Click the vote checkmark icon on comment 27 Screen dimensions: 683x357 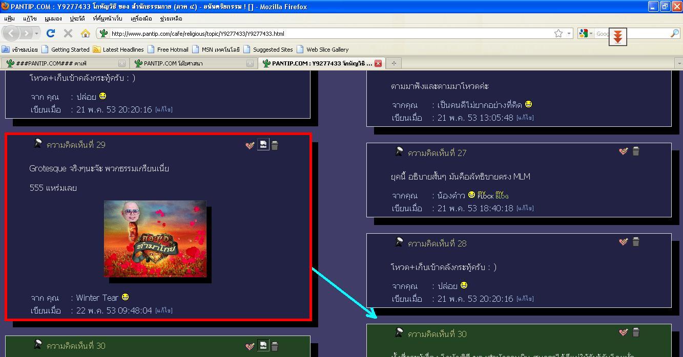coord(624,151)
